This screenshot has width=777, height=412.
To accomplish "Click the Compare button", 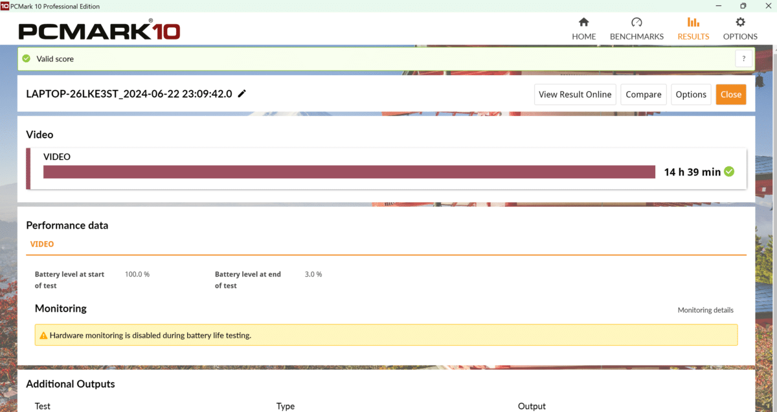I will coord(644,95).
